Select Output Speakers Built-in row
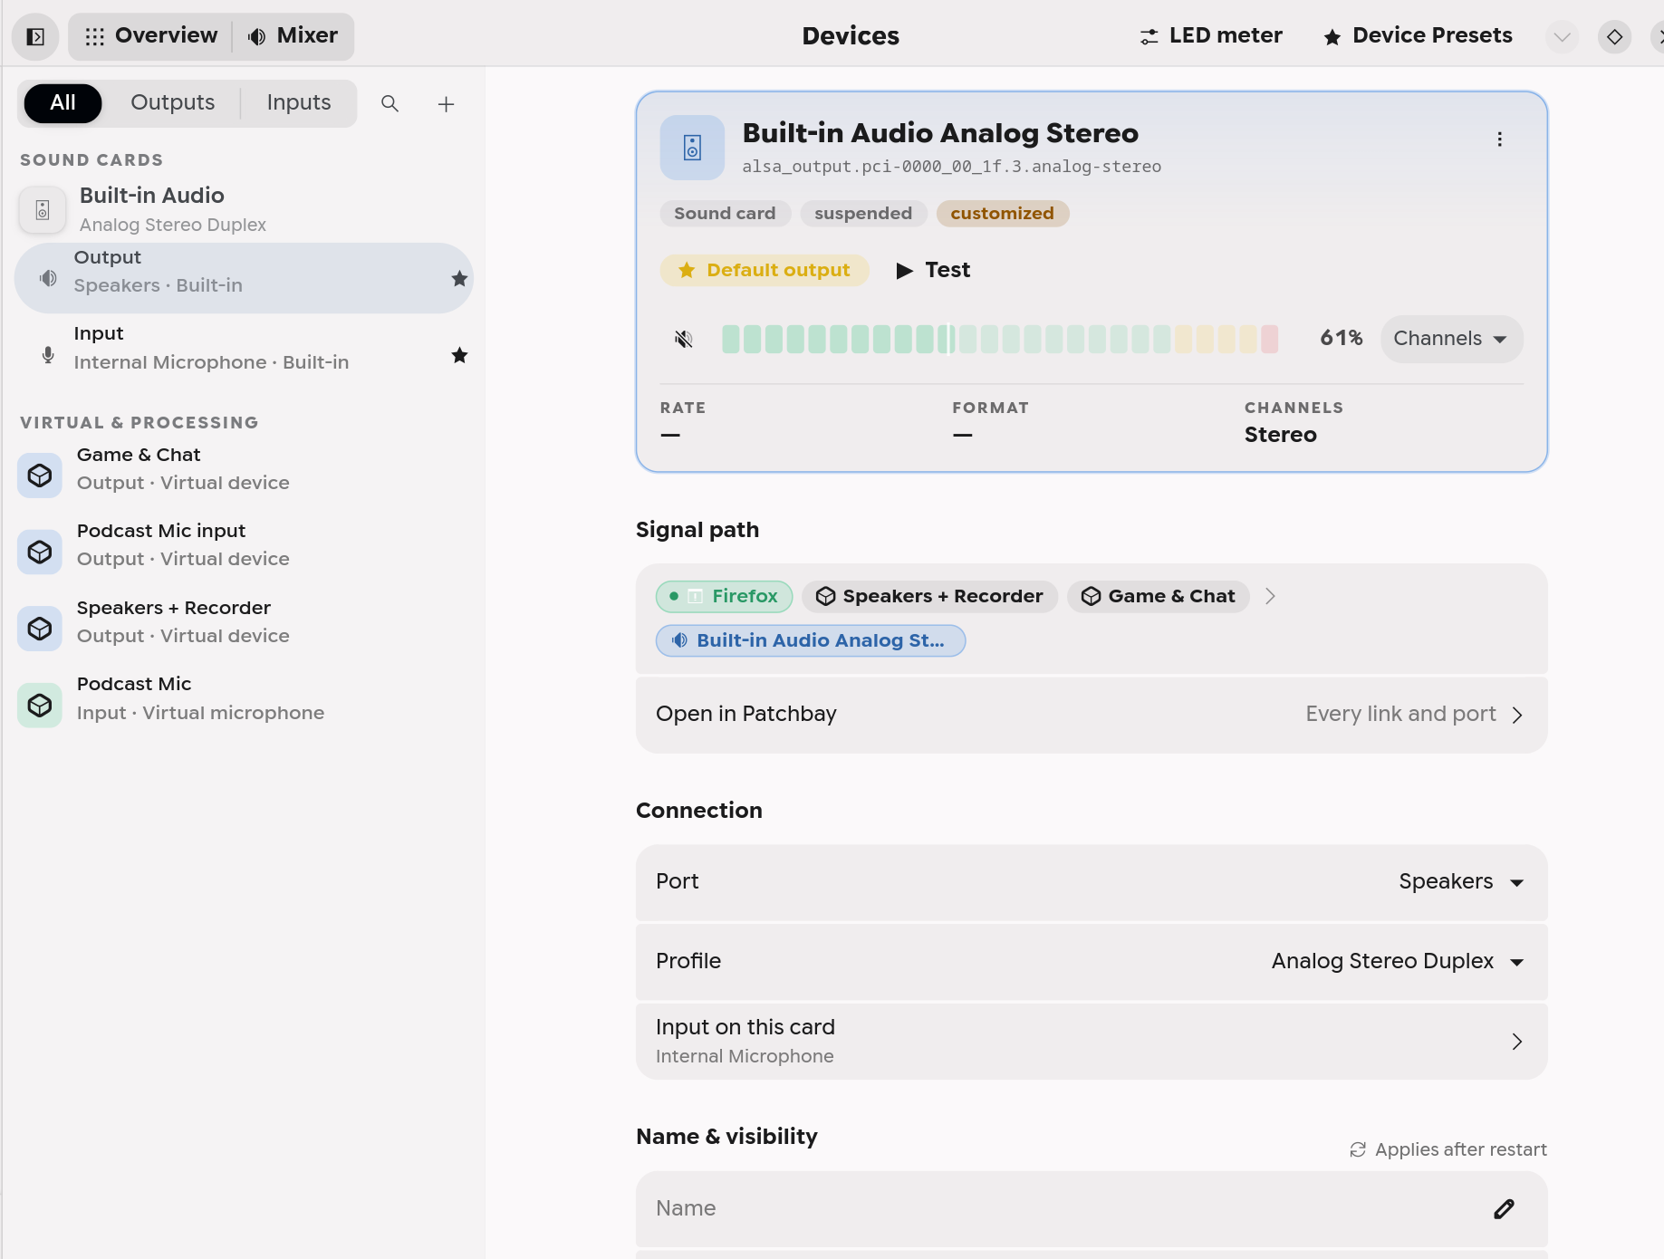 coord(243,278)
